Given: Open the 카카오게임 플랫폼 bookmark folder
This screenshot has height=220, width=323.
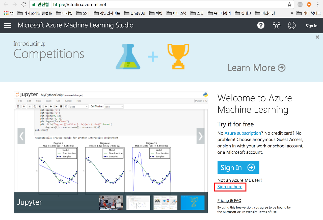Looking at the screenshot, I should coord(35,13).
